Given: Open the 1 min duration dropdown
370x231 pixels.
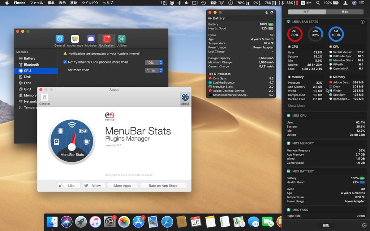Looking at the screenshot, I should coord(154,70).
